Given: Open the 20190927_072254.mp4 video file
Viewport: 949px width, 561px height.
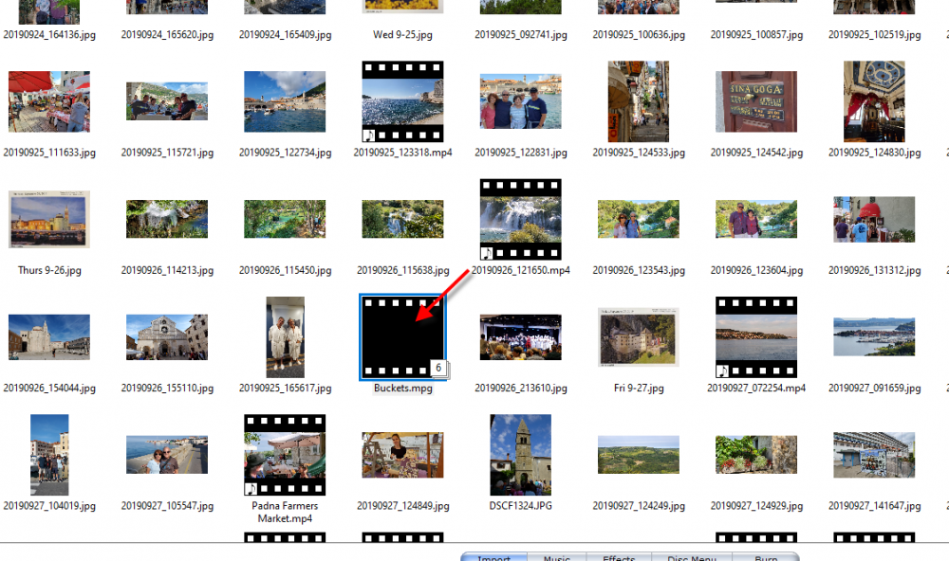Looking at the screenshot, I should 755,336.
